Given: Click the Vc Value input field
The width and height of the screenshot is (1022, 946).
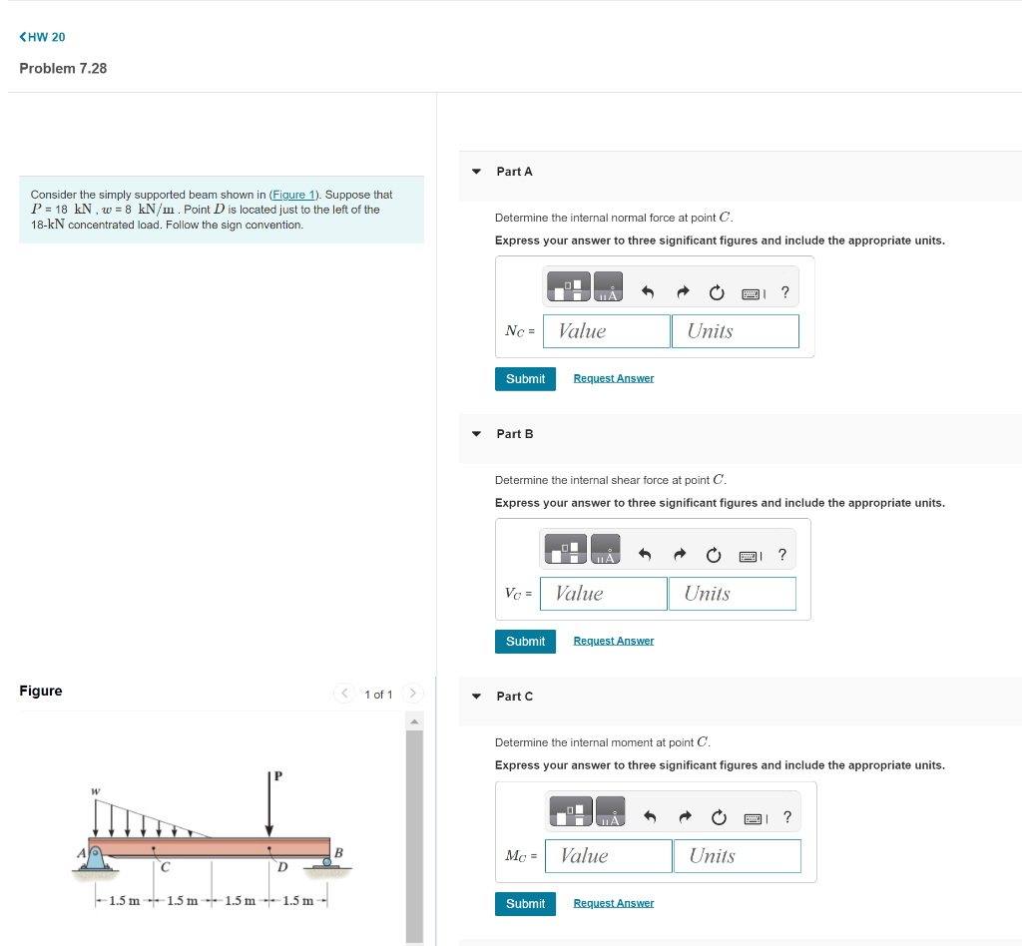Looking at the screenshot, I should point(604,594).
